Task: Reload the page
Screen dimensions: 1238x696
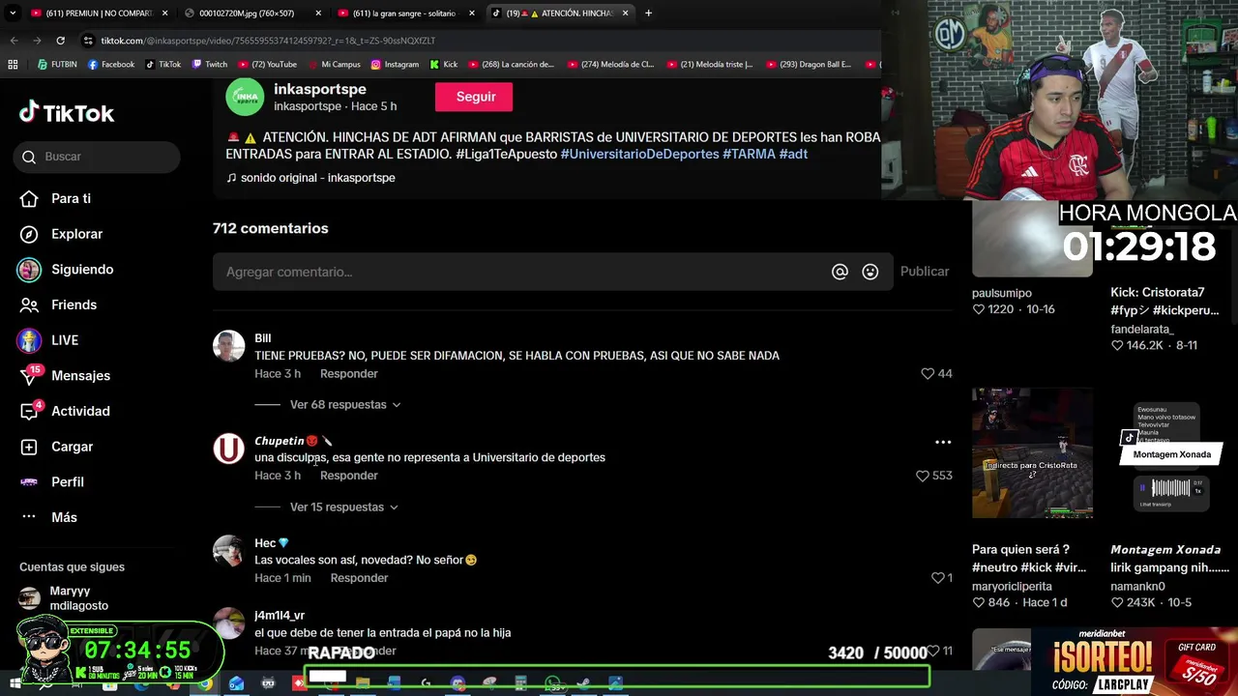Action: coord(60,41)
